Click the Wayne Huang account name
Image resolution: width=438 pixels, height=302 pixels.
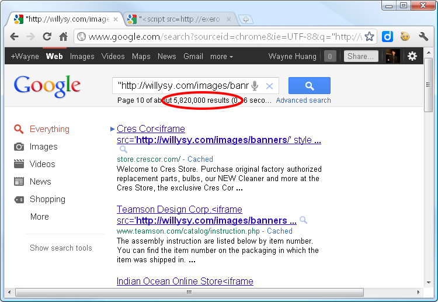tap(292, 57)
